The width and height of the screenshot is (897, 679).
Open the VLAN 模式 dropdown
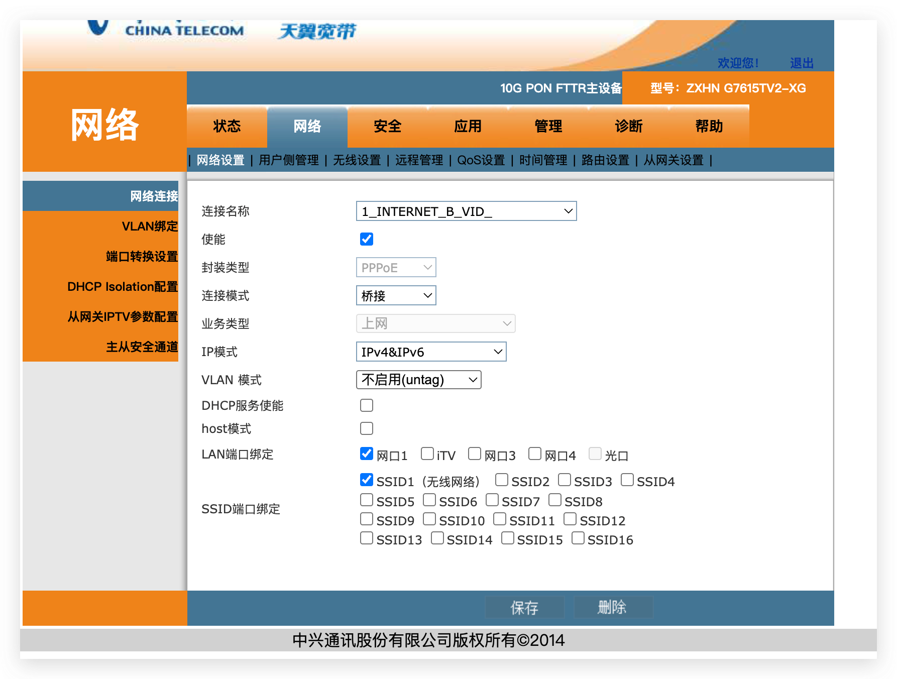[x=418, y=380]
